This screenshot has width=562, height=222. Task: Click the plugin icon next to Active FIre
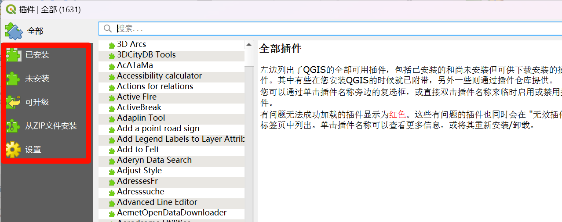tap(112, 98)
